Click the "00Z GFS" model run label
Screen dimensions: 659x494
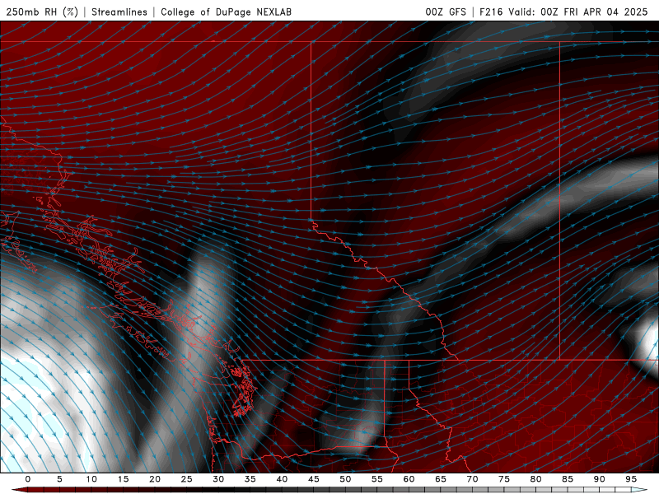coord(446,12)
